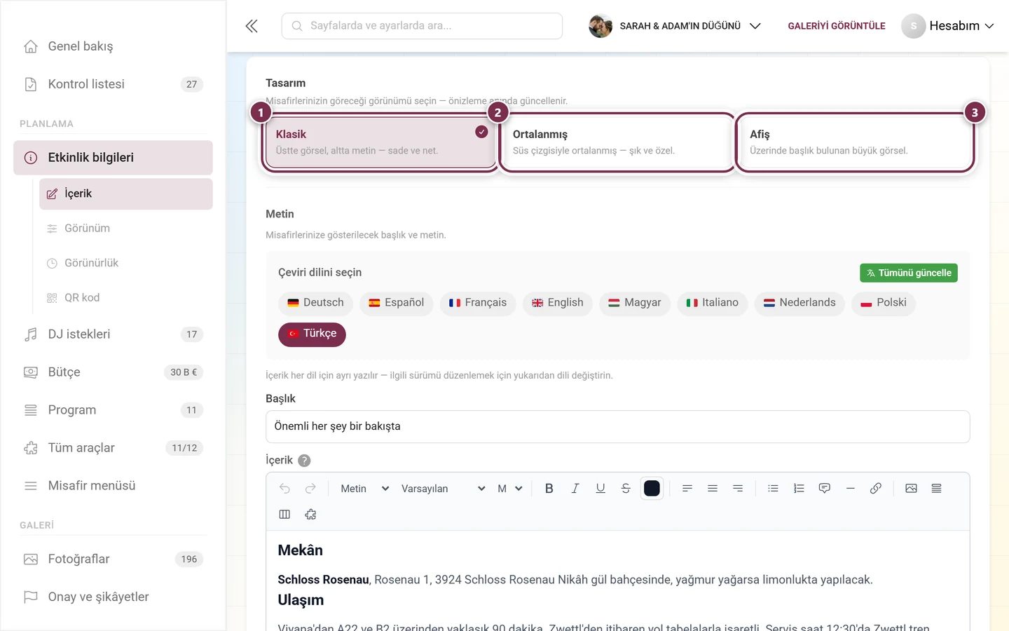Open QR kod sub-menu item
This screenshot has height=631, width=1009.
pyautogui.click(x=126, y=298)
